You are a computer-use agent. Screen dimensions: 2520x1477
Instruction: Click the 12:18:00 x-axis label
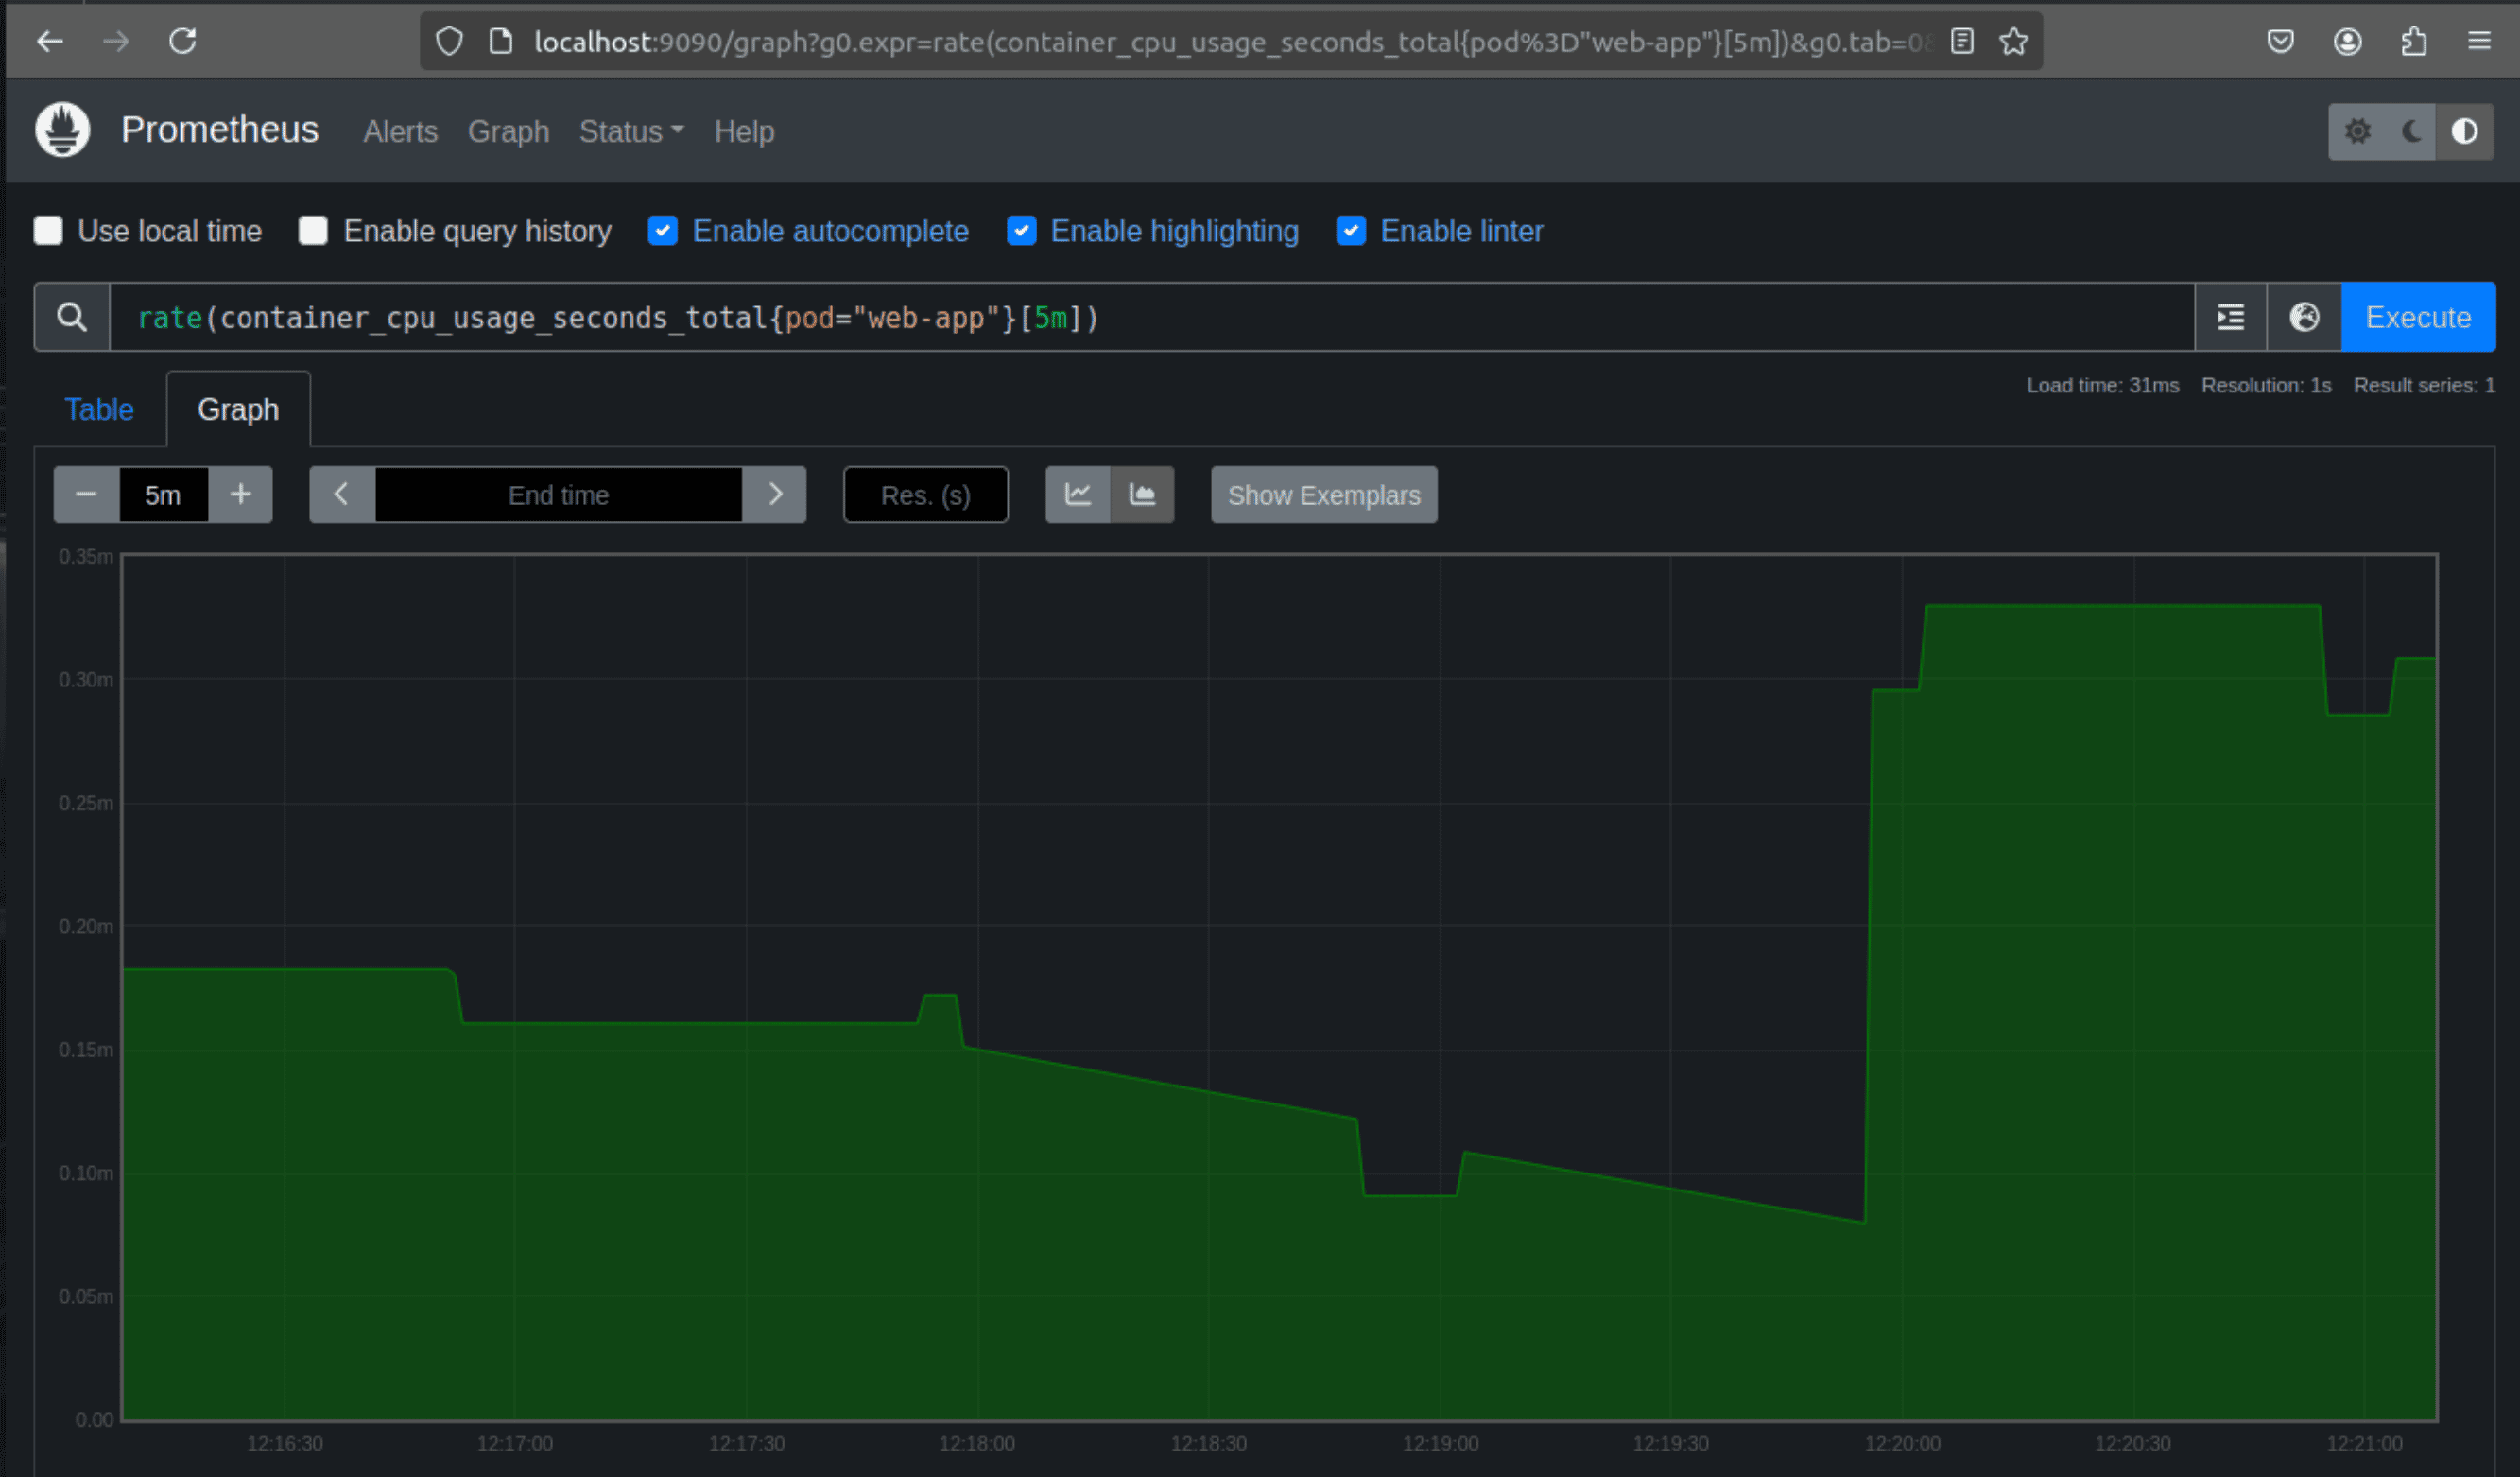click(x=976, y=1443)
